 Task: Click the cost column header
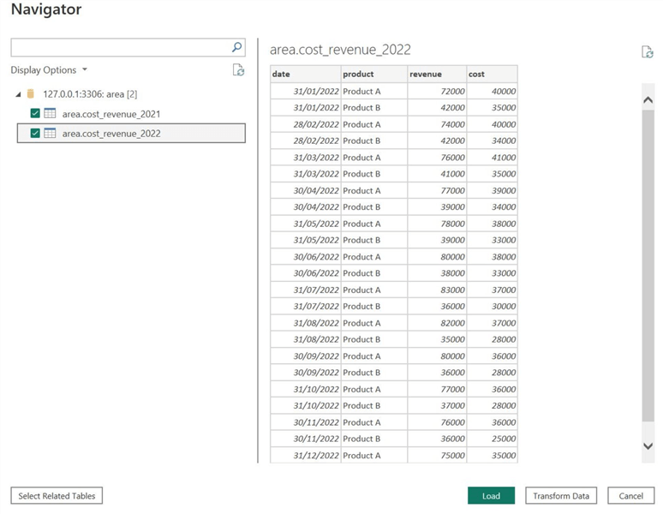pyautogui.click(x=493, y=74)
